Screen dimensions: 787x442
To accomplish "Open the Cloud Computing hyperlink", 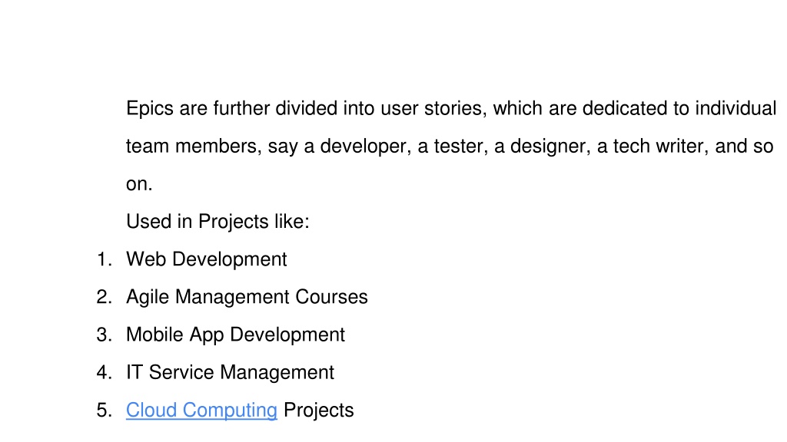I will pyautogui.click(x=201, y=411).
